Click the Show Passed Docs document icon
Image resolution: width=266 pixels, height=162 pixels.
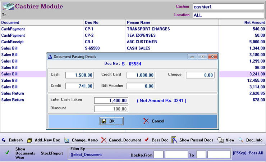point(174,140)
